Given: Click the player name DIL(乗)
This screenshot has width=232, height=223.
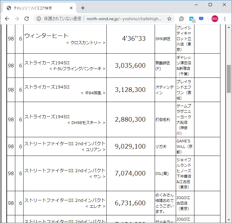Looking at the screenshot, I should [x=162, y=174].
